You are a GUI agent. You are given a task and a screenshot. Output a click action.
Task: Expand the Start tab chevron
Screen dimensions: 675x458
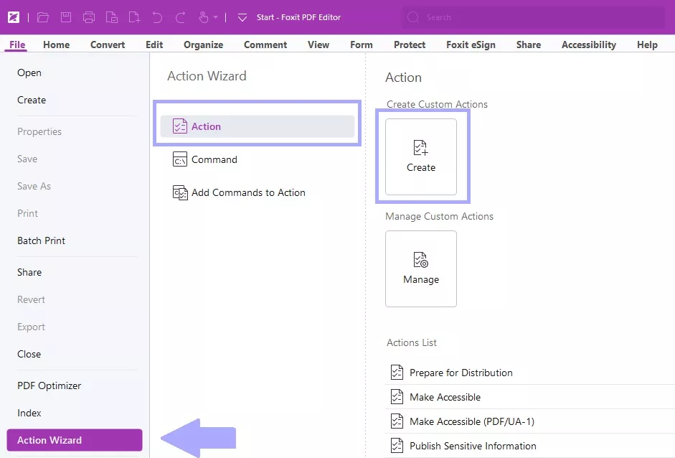click(x=242, y=17)
